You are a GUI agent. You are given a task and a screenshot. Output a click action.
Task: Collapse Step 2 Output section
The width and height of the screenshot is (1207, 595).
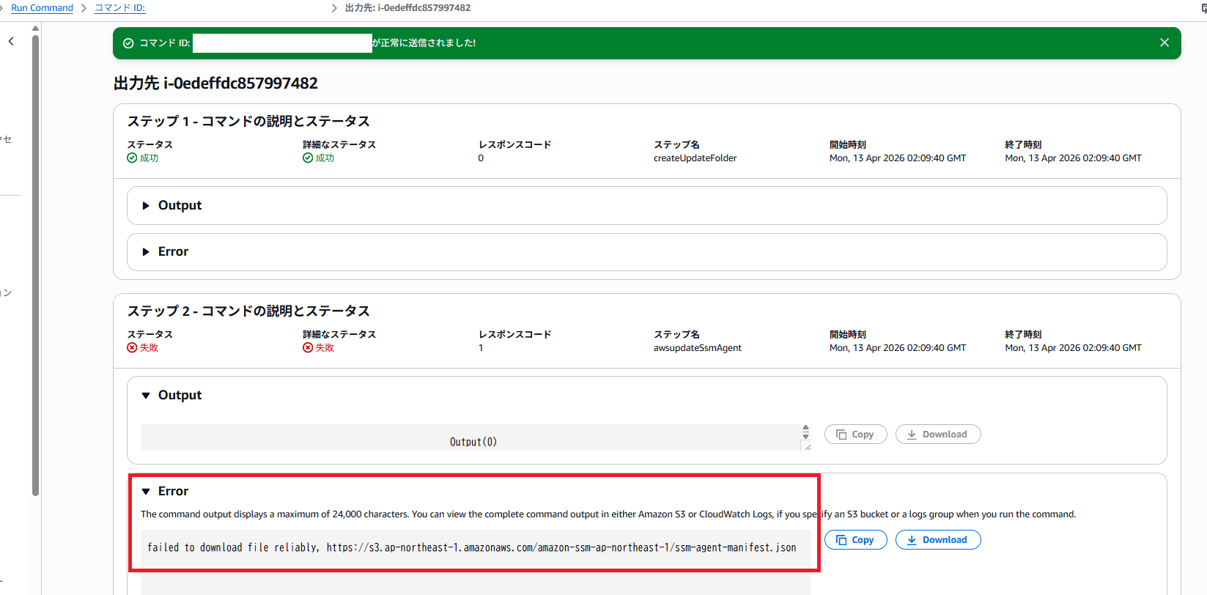coord(180,396)
